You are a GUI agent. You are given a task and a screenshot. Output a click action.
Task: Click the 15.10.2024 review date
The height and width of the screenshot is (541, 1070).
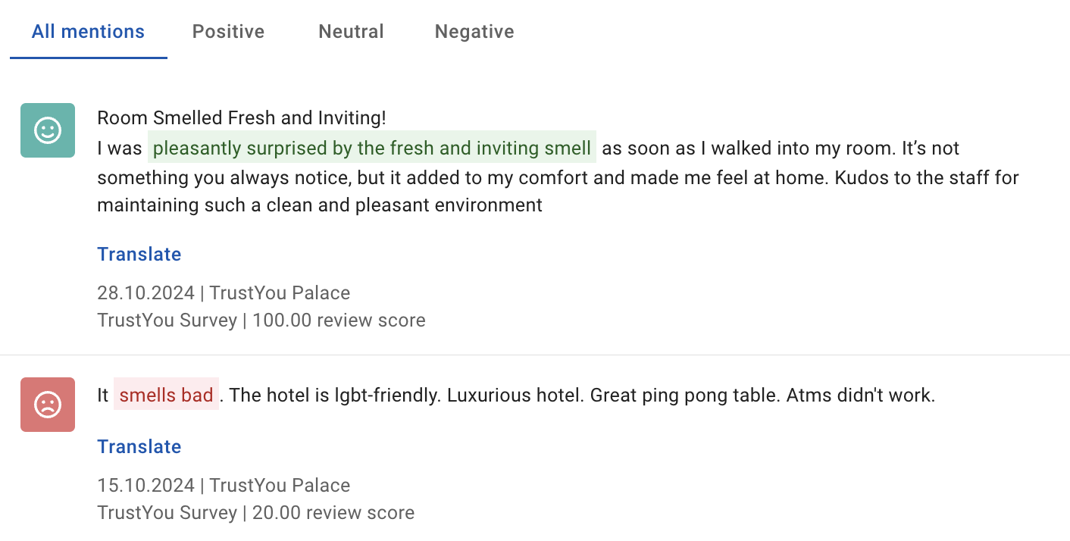(145, 486)
